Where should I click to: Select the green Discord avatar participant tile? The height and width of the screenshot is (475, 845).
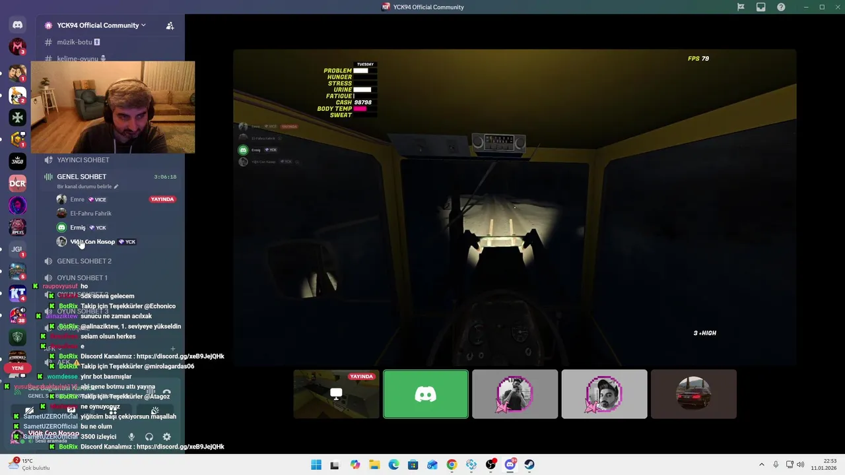[426, 394]
